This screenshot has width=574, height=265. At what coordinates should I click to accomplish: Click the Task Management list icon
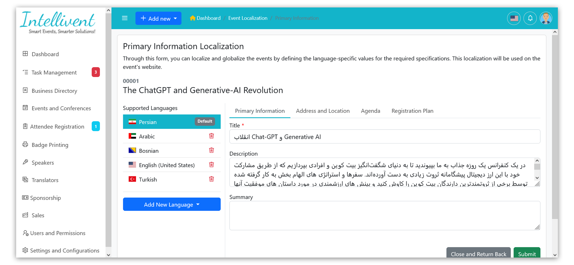[25, 72]
